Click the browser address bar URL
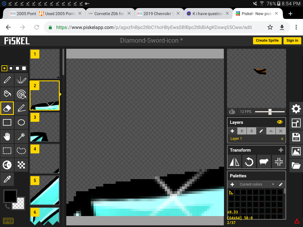 pos(154,27)
